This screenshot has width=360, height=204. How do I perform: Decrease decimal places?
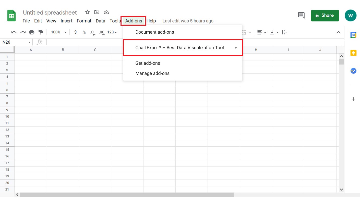pos(92,32)
